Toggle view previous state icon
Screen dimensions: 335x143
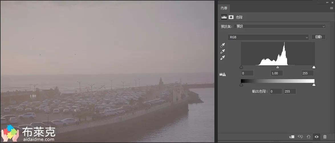click(x=300, y=137)
